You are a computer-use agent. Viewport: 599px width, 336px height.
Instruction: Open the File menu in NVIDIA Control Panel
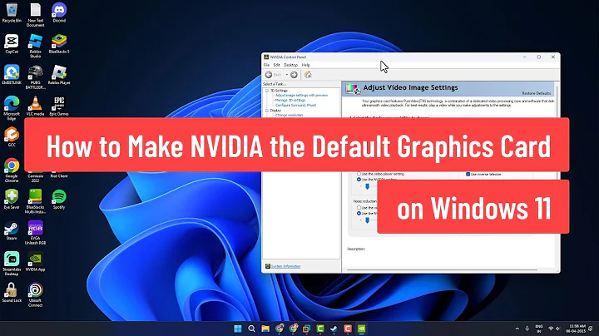point(266,65)
